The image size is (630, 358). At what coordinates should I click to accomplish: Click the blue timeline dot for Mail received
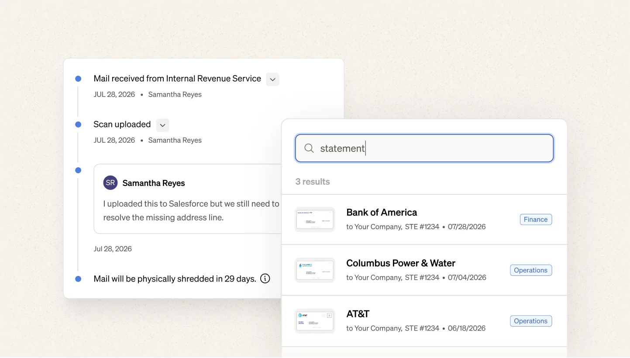pos(78,79)
